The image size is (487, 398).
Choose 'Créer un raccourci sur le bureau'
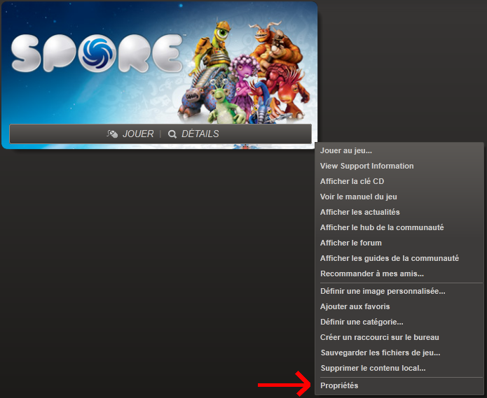tap(399, 337)
